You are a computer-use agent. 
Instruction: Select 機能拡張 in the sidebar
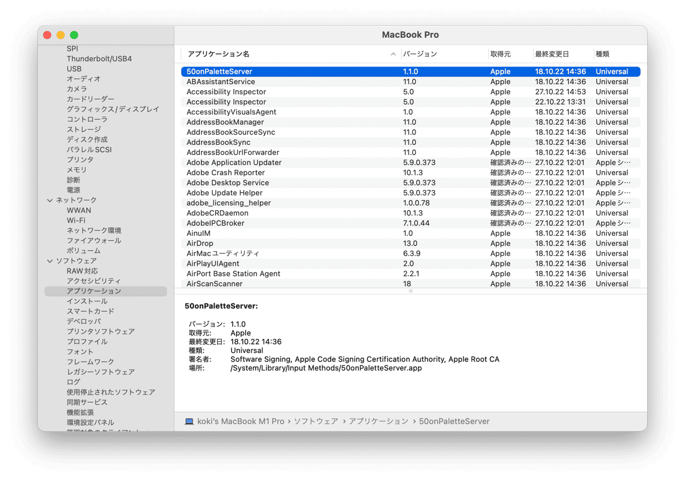80,413
